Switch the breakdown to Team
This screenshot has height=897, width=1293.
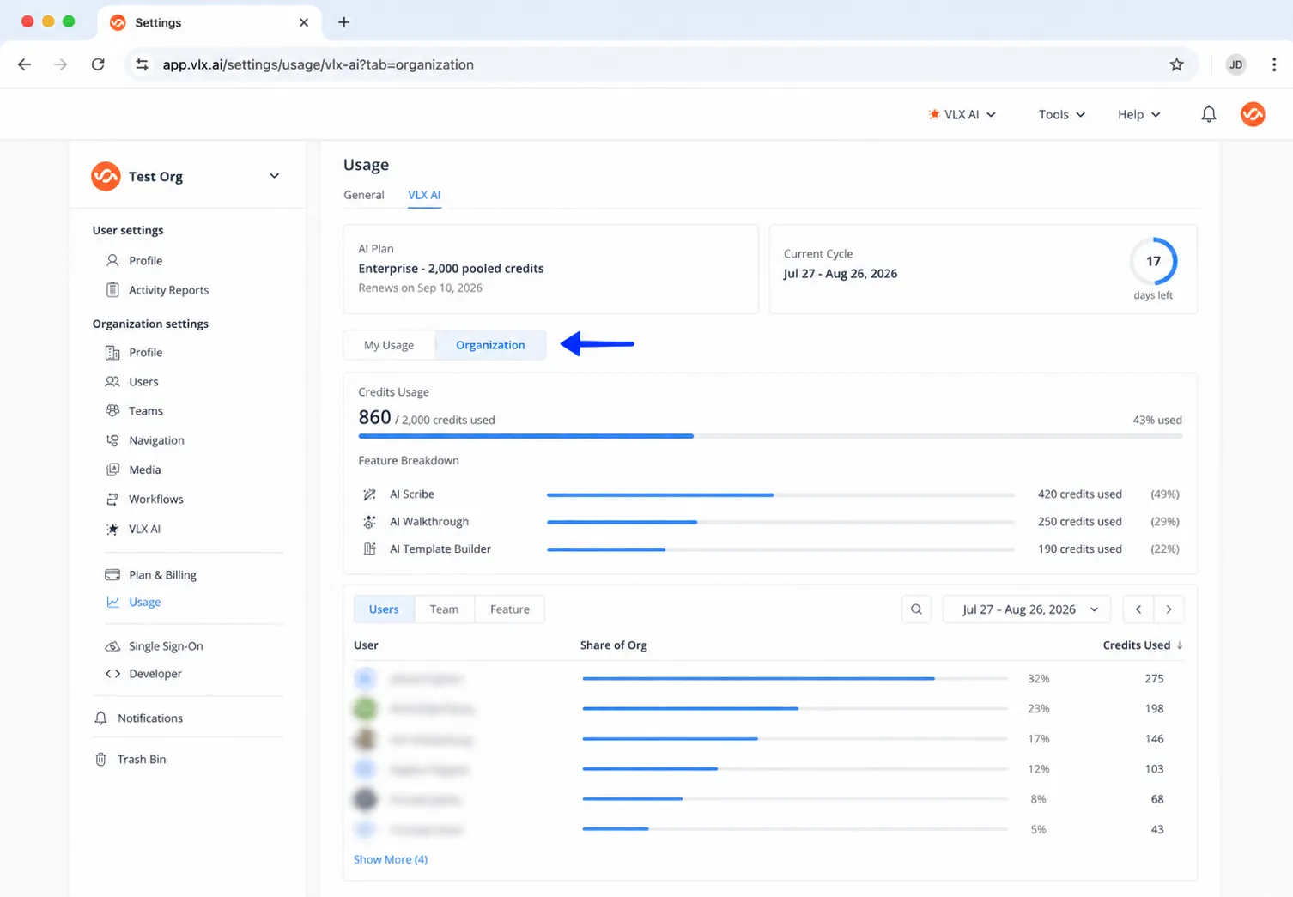tap(444, 609)
